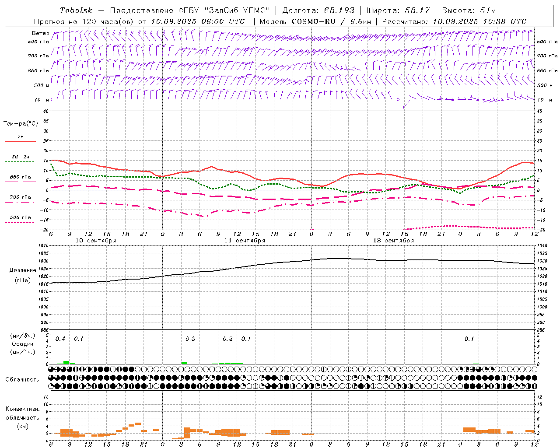Click the 0.2 precipitation amount value
Image resolution: width=560 pixels, height=448 pixels.
click(x=227, y=339)
